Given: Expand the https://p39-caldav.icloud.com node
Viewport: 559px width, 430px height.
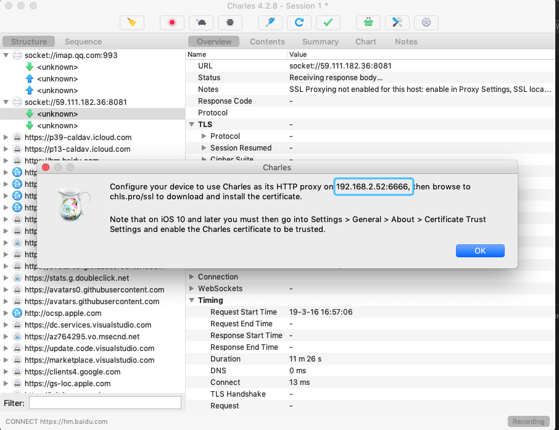Looking at the screenshot, I should click(6, 138).
